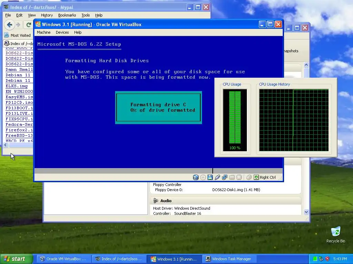Click the shared folders icon in VirtualBox status bar
Image resolution: width=353 pixels, height=264 pixels.
click(x=232, y=177)
